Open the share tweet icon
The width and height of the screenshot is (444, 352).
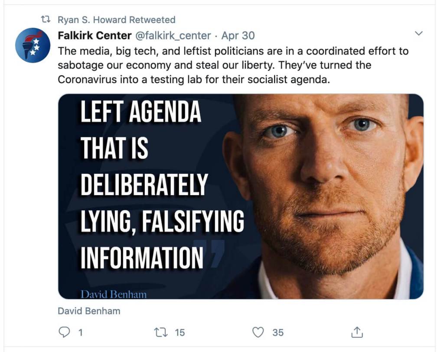pyautogui.click(x=356, y=332)
